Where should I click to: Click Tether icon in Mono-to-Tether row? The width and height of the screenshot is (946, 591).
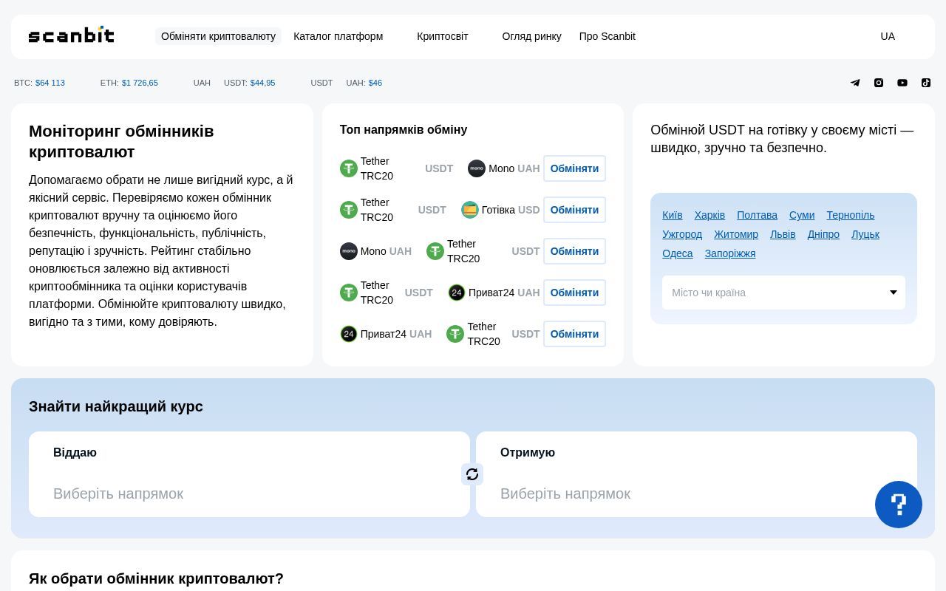(x=435, y=251)
